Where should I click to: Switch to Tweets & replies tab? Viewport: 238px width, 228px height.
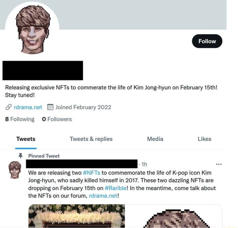pos(91,139)
